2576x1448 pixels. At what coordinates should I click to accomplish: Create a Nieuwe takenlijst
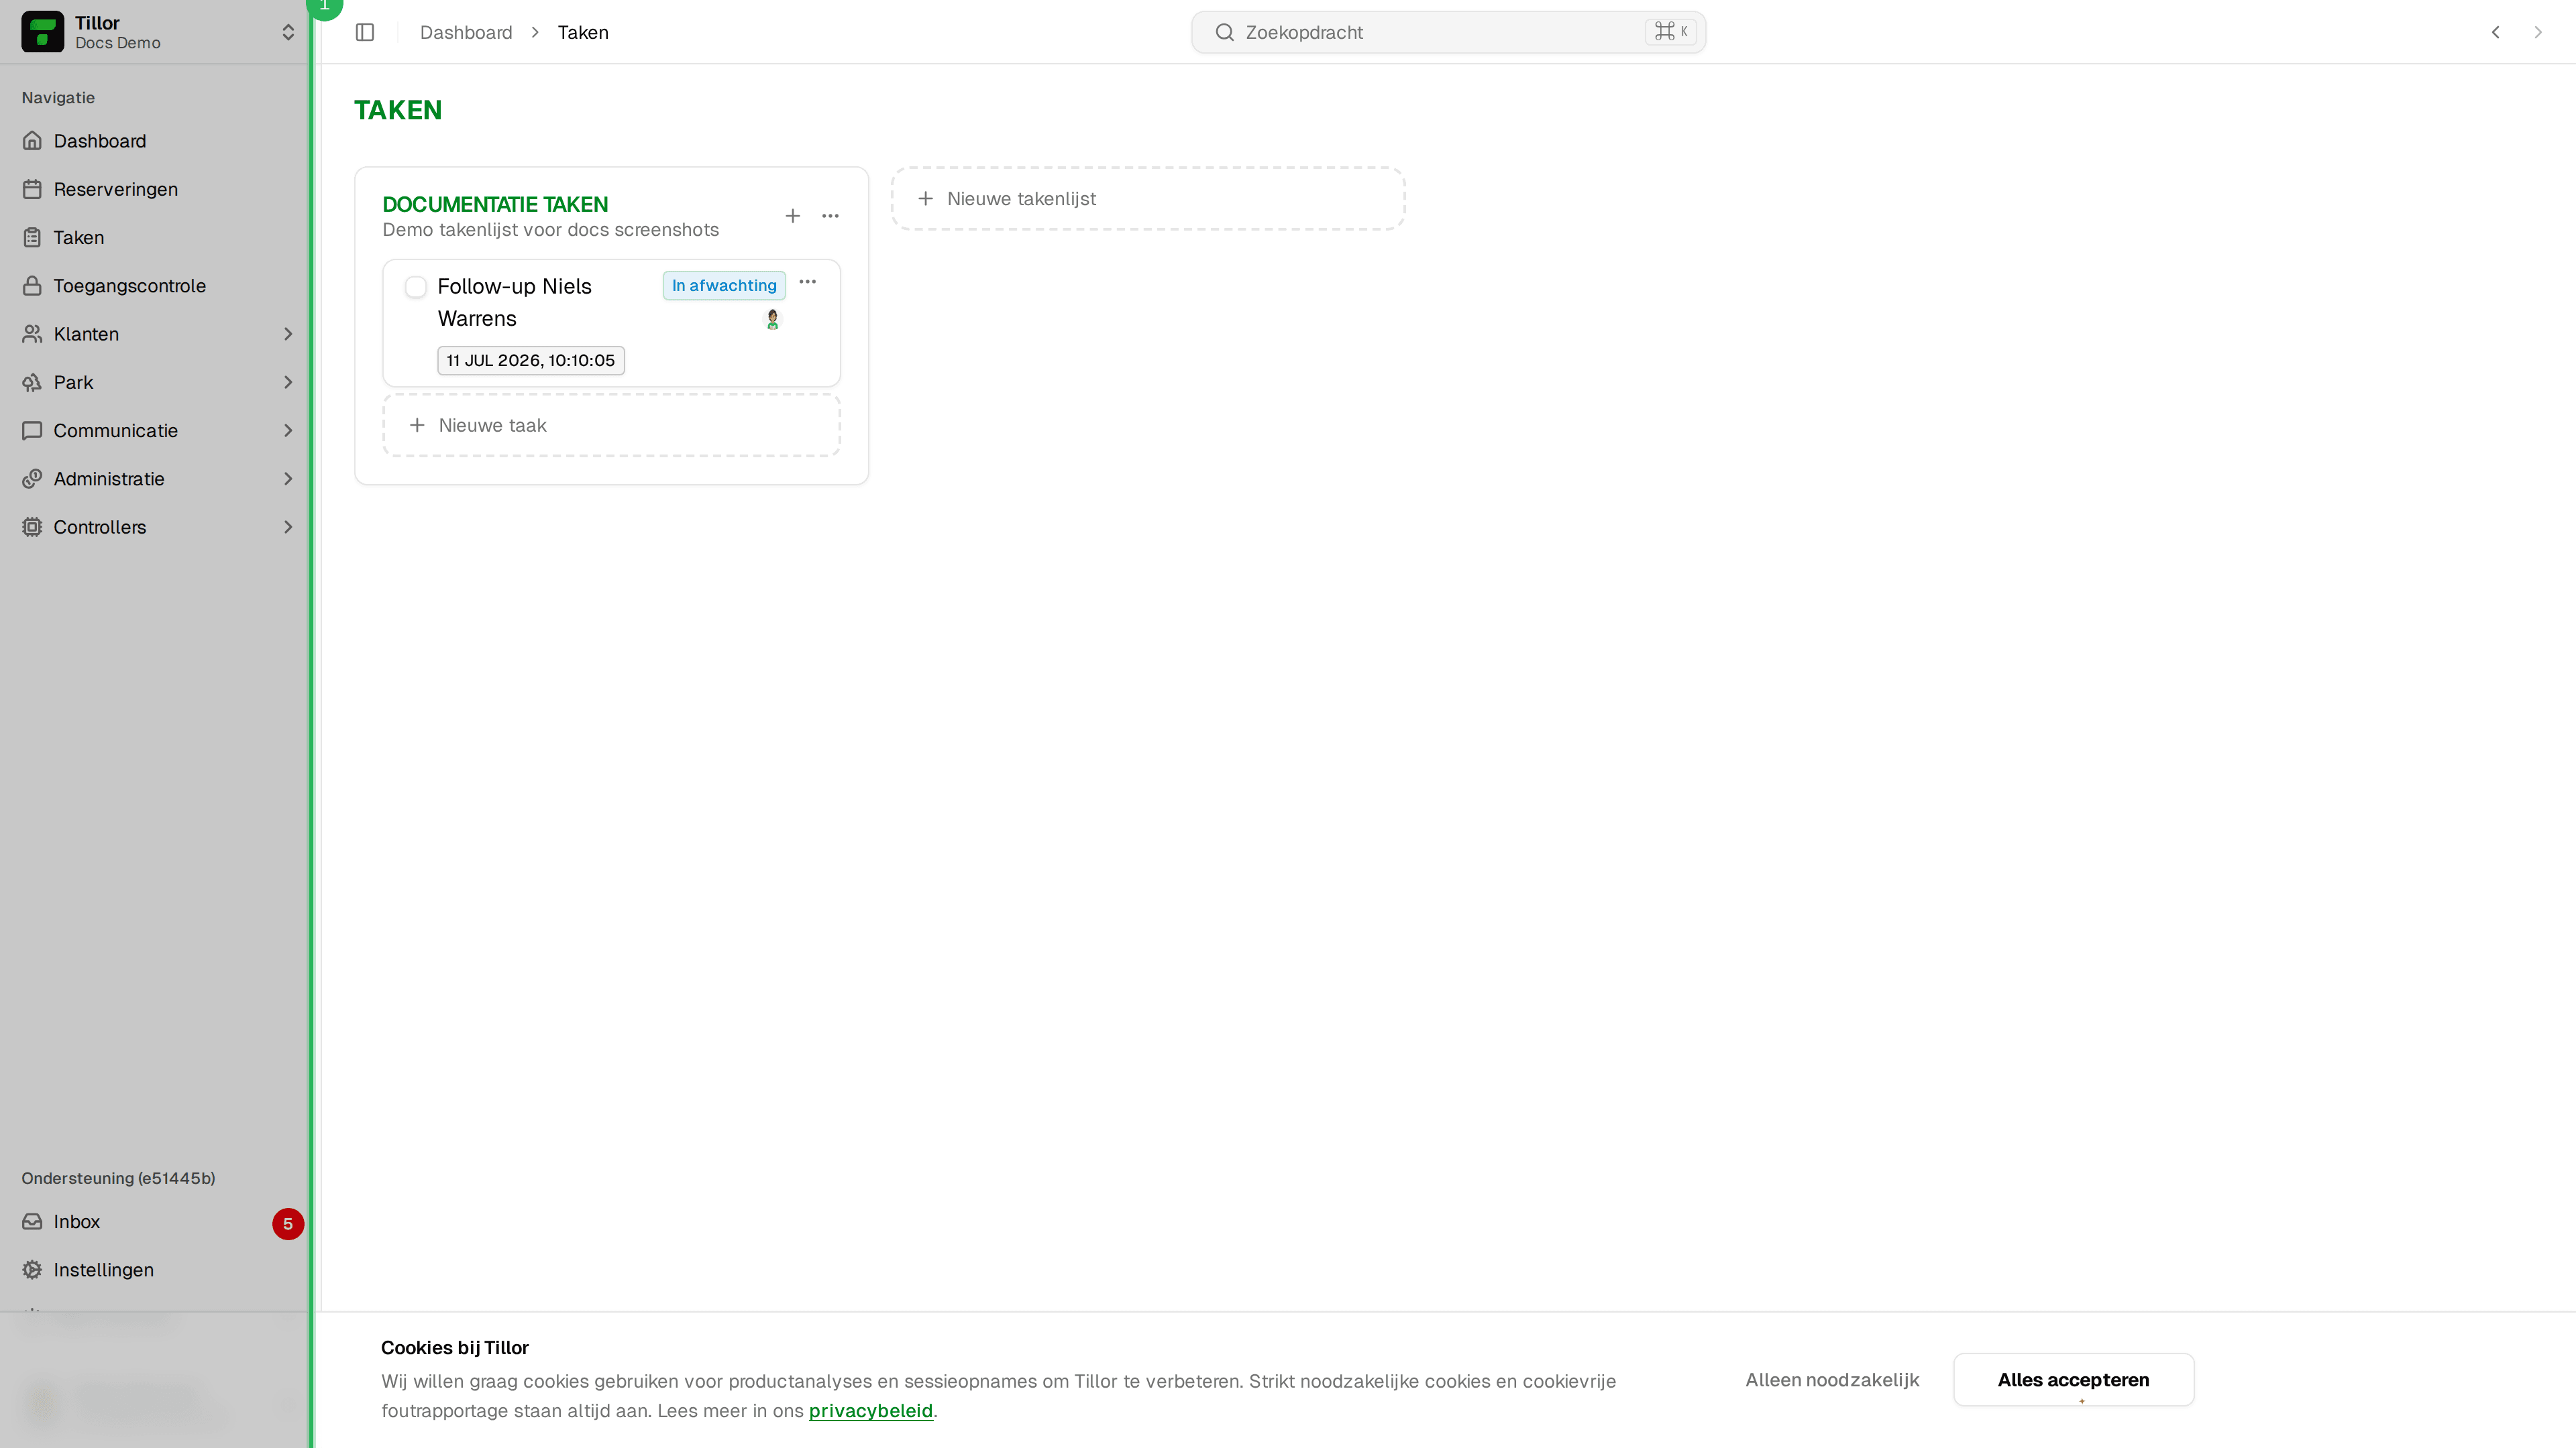pos(1148,199)
